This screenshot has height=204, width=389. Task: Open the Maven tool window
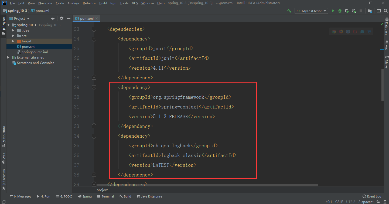tap(386, 62)
